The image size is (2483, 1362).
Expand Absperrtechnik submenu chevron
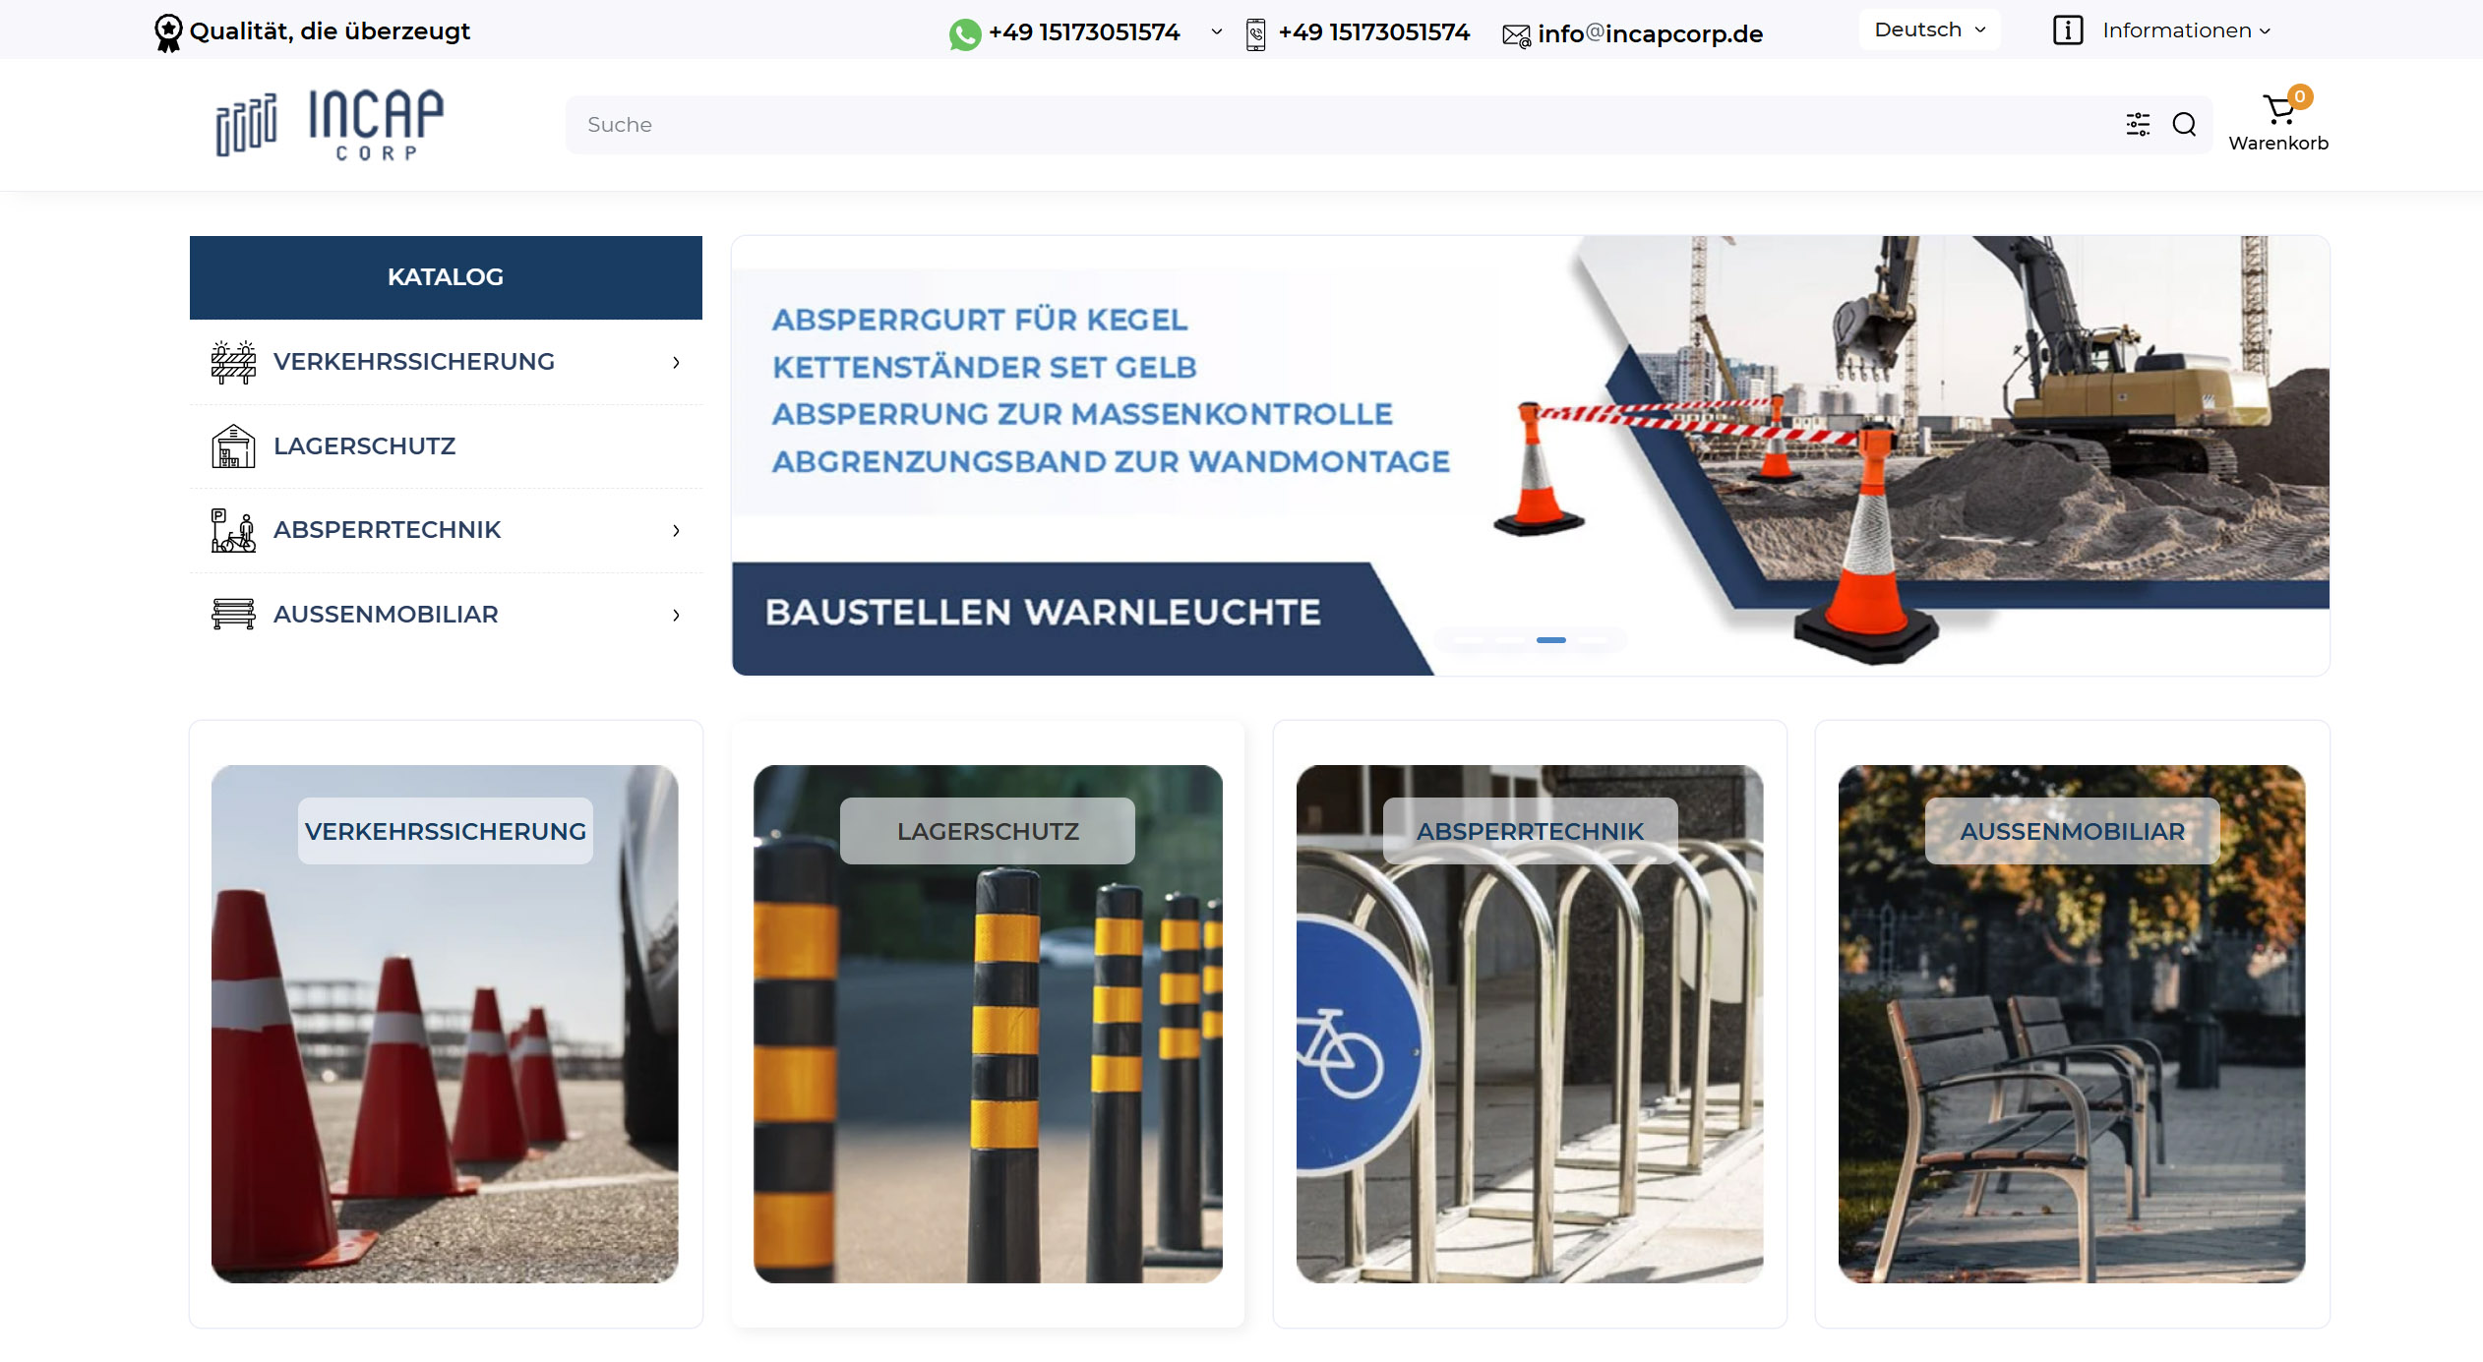[676, 531]
